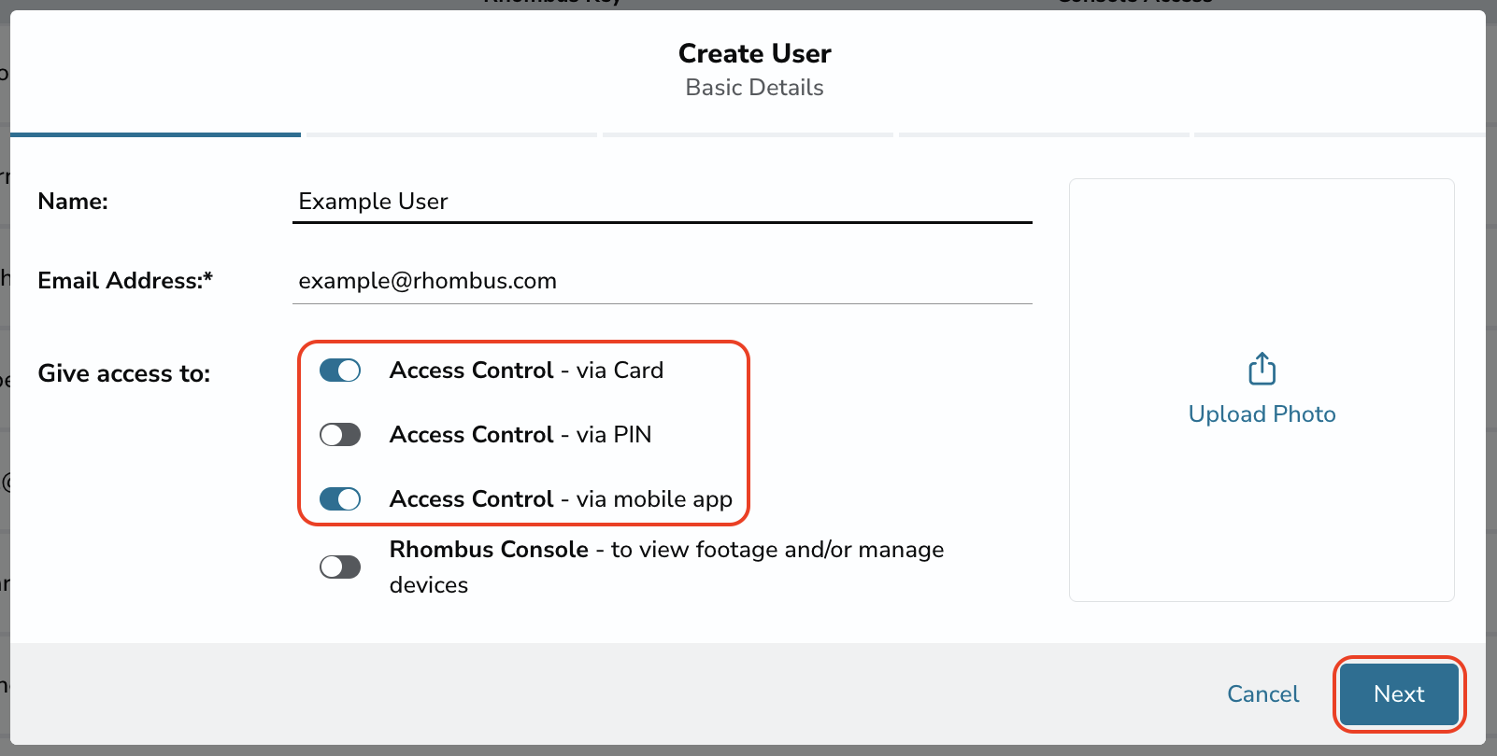Enable Access Control via PIN toggle
Image resolution: width=1497 pixels, height=756 pixels.
click(340, 435)
